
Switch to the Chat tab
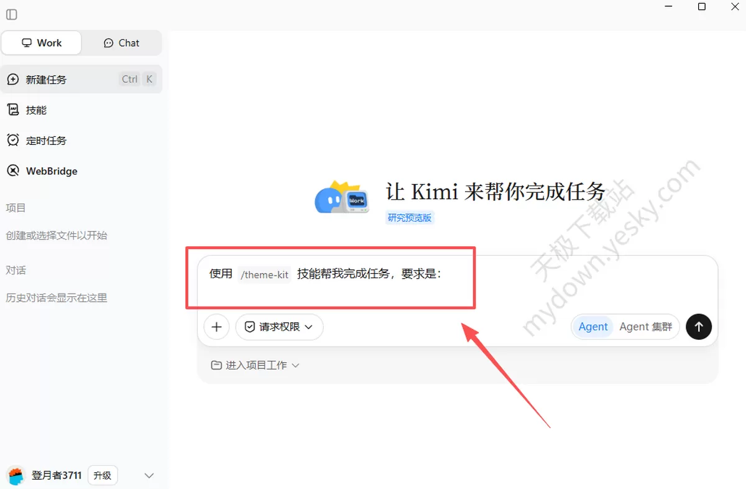(121, 43)
